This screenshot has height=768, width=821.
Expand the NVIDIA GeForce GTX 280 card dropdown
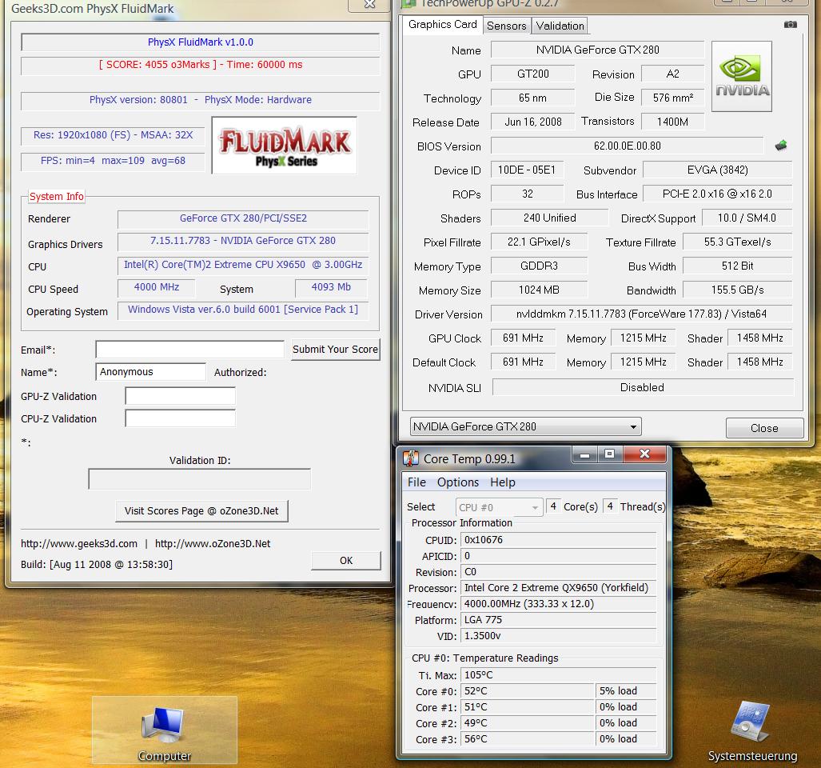click(x=525, y=426)
